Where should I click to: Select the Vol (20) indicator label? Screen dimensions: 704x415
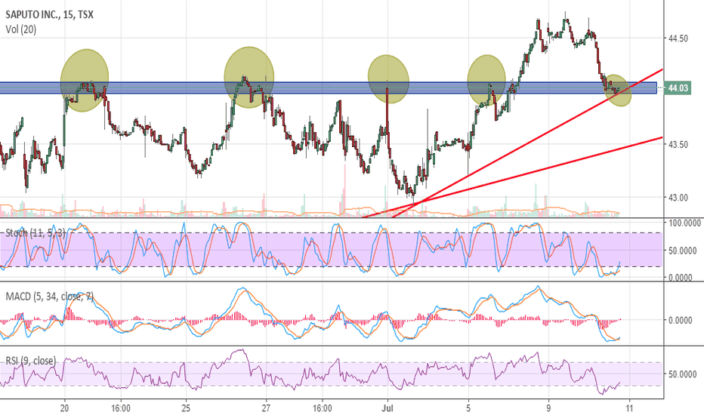(x=20, y=29)
